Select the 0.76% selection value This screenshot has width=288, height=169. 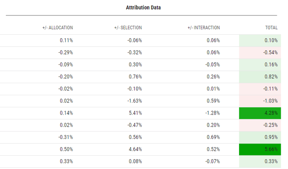tap(135, 77)
